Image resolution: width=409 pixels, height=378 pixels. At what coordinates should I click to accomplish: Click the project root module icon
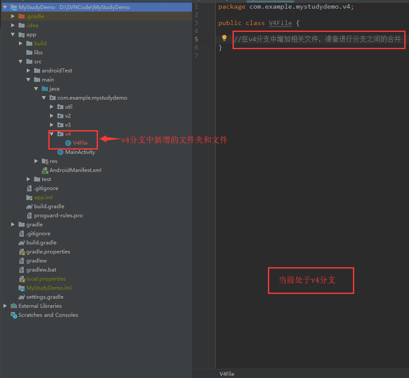[14, 7]
